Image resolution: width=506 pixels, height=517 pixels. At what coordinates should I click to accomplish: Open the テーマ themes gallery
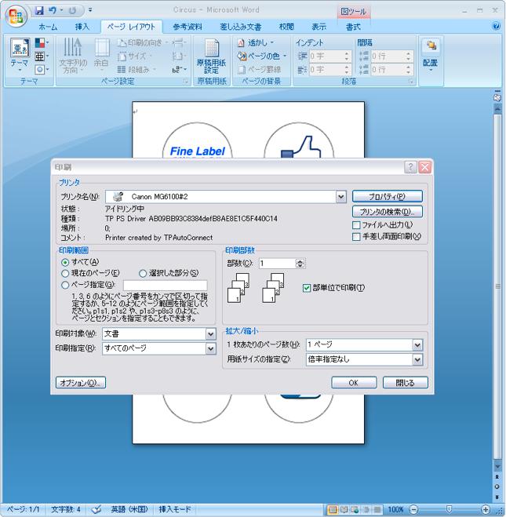click(20, 54)
